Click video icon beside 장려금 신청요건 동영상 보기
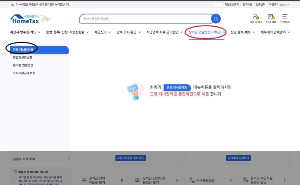This screenshot has width=300, height=185. pyautogui.click(x=137, y=180)
